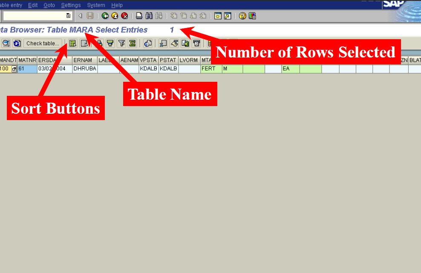
Task: Open the Edit menu
Action: point(33,5)
